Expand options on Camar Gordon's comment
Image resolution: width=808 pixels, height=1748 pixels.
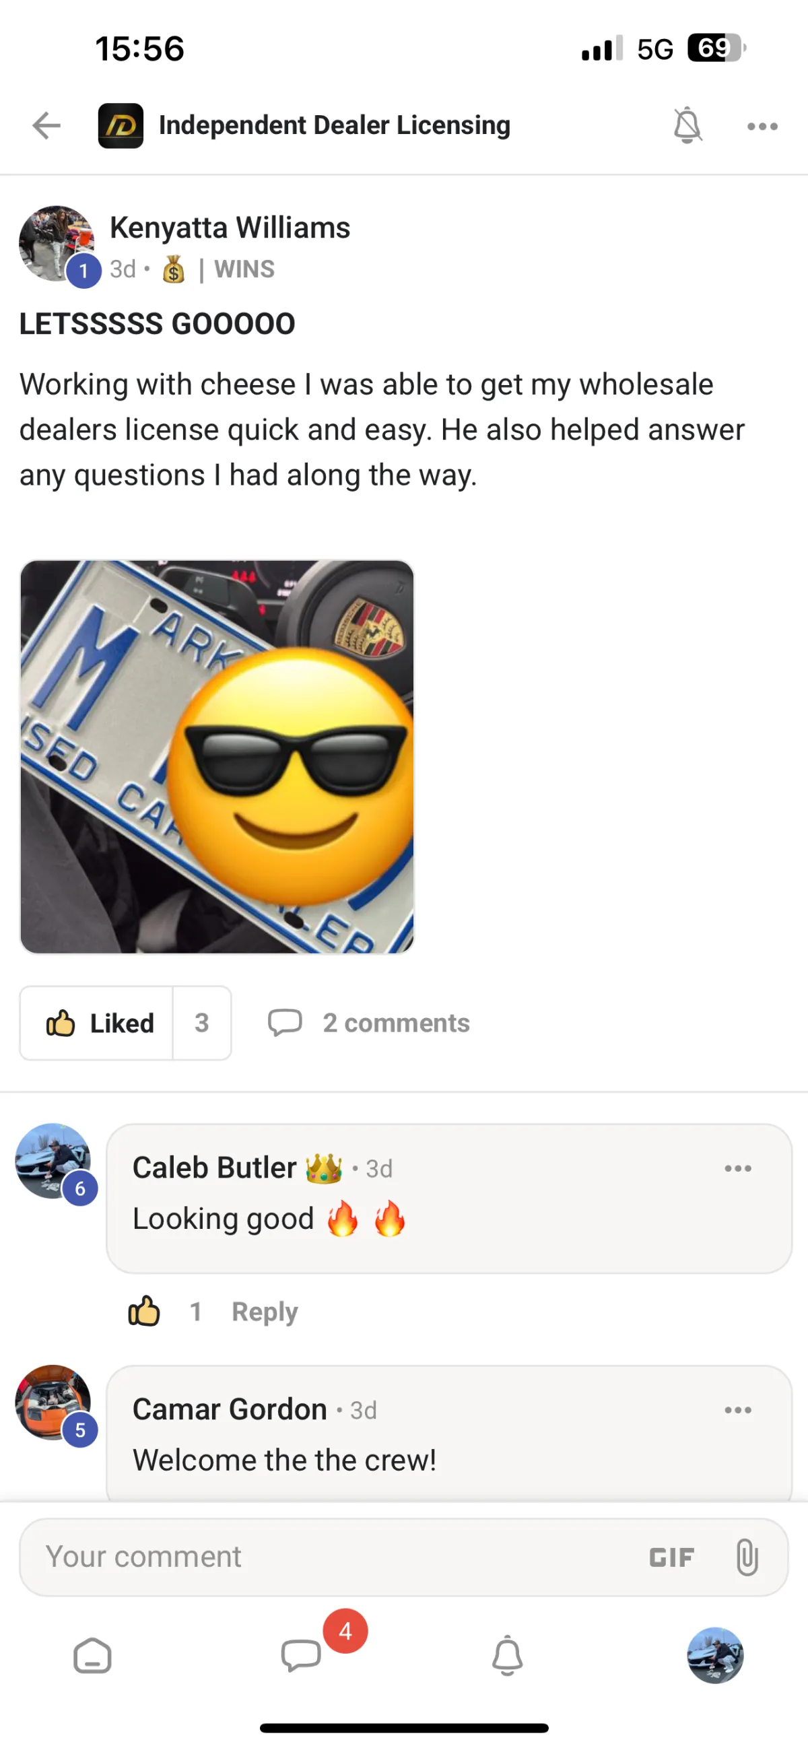(737, 1410)
